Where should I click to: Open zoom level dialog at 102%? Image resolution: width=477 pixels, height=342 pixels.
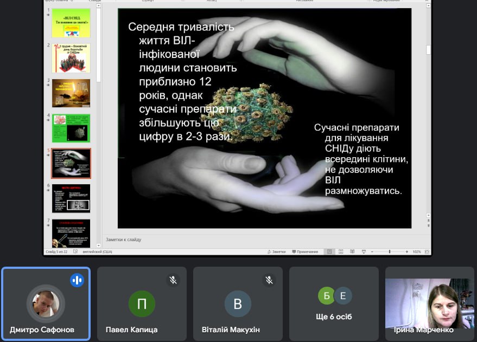[x=416, y=252]
